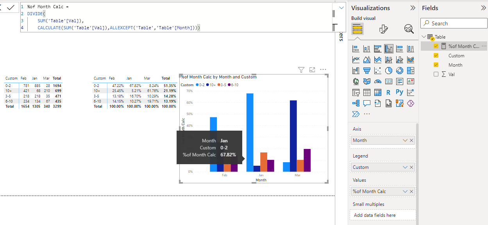This screenshot has width=488, height=225.
Task: Select the line chart visual
Action: [356, 60]
